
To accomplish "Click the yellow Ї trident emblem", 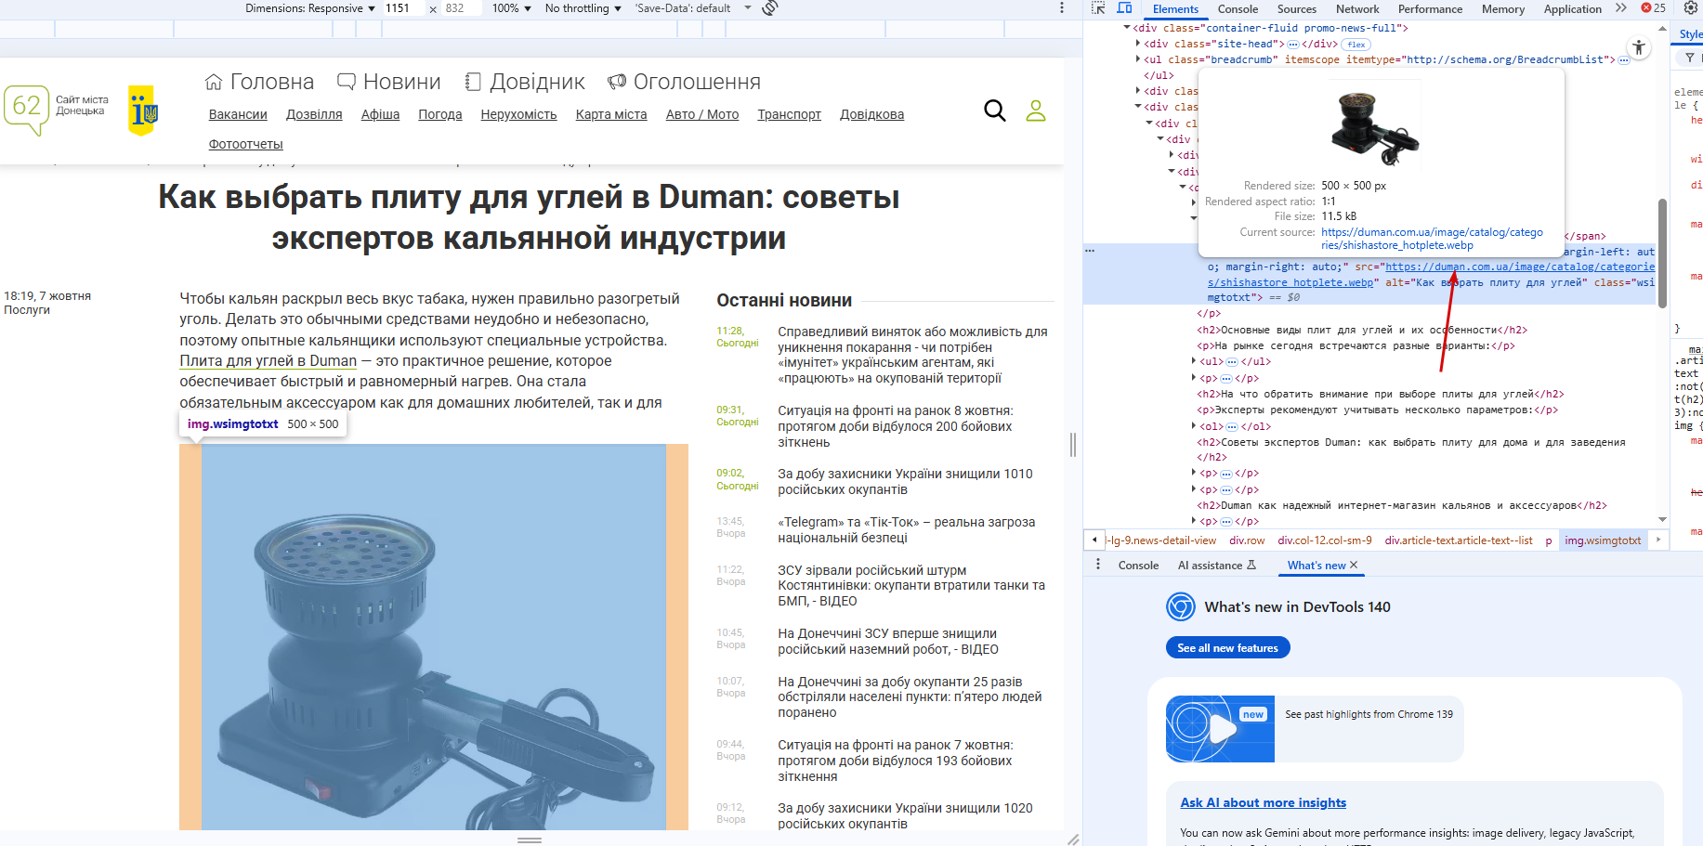I will (142, 111).
